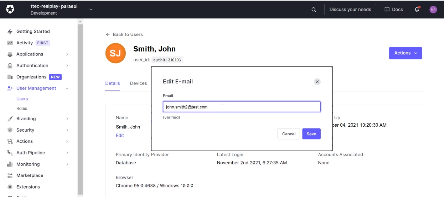The image size is (445, 197).
Task: Open the search magnifier icon
Action: [x=314, y=10]
